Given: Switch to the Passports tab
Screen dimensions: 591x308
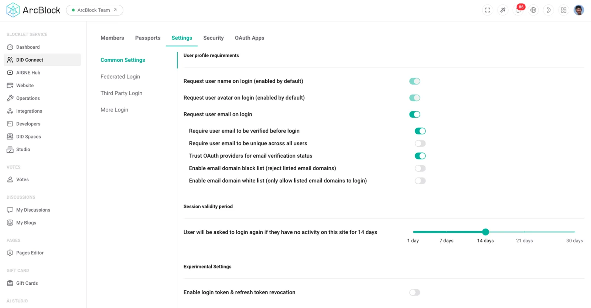Looking at the screenshot, I should [148, 38].
